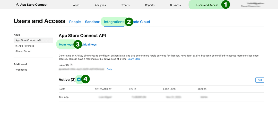Select the Individual Keys tab
The height and width of the screenshot is (129, 278).
89,45
